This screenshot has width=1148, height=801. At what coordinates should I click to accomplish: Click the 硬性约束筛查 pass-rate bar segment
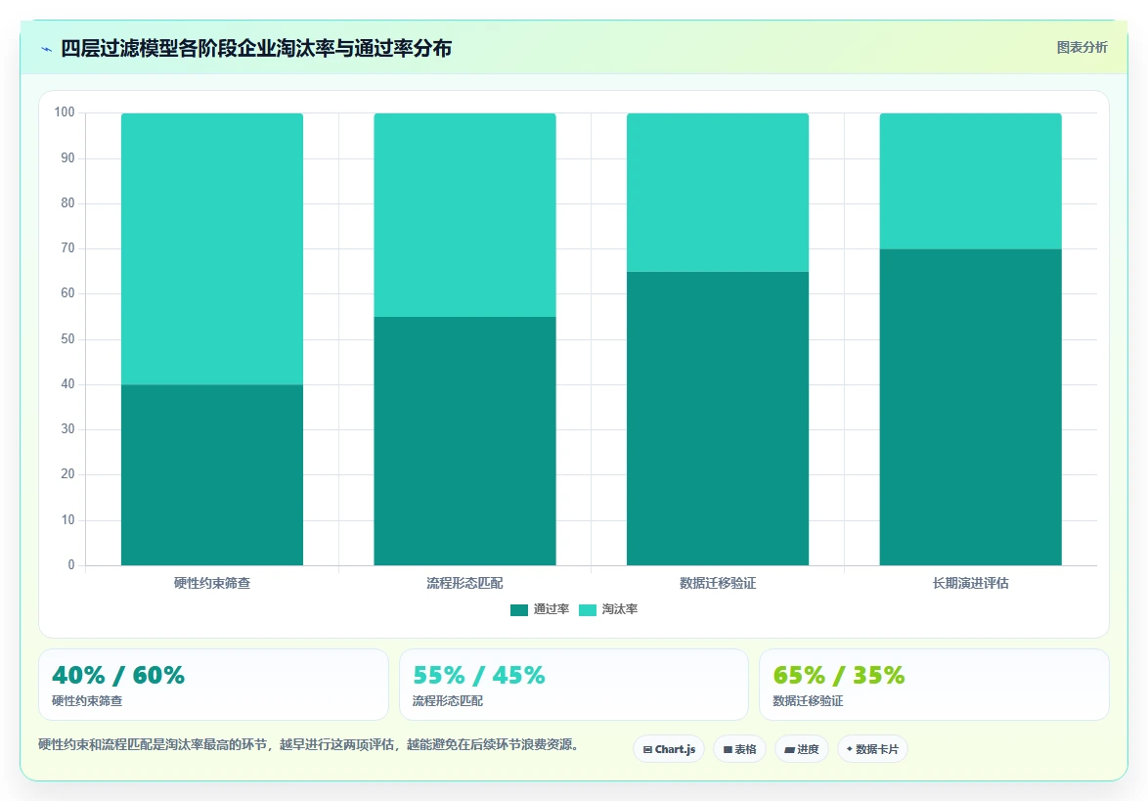click(212, 475)
